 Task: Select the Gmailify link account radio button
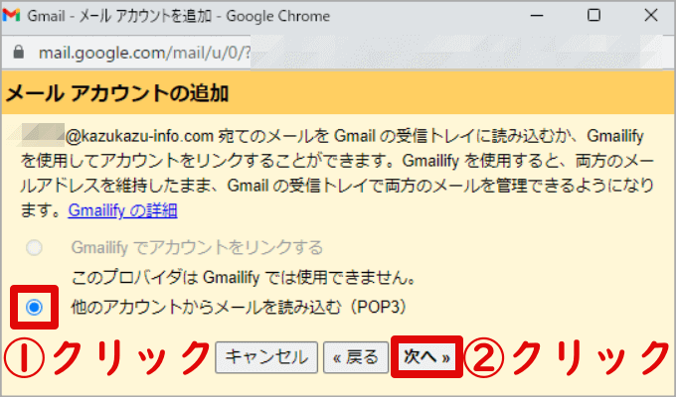[x=34, y=248]
